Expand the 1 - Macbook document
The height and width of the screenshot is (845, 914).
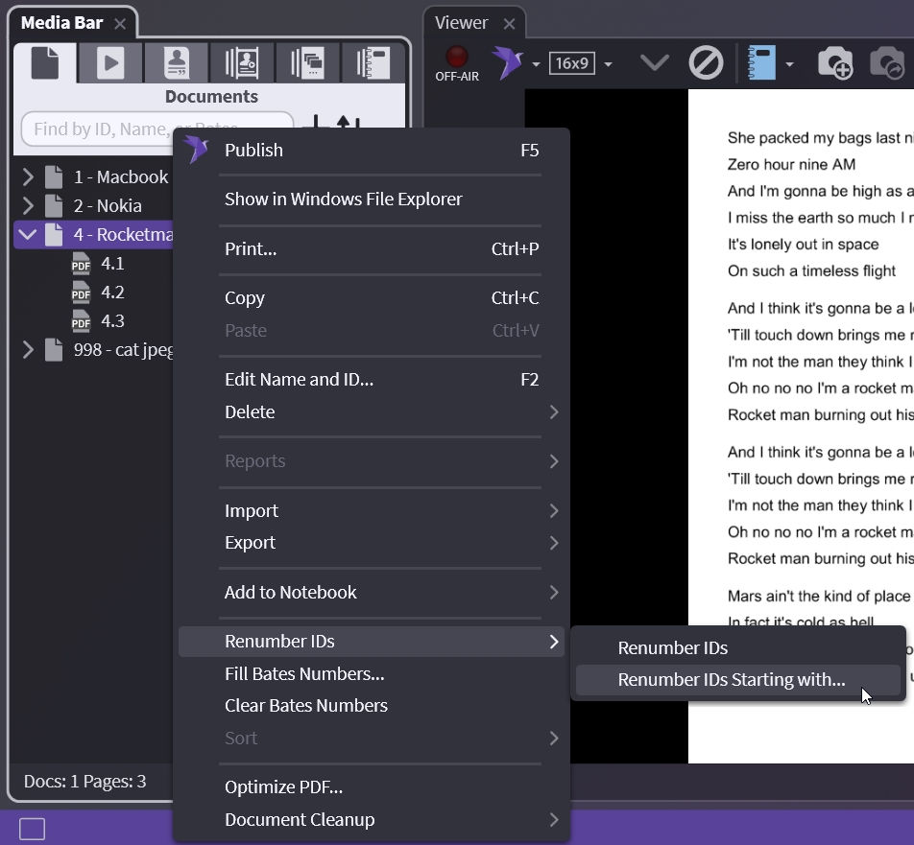[x=28, y=176]
